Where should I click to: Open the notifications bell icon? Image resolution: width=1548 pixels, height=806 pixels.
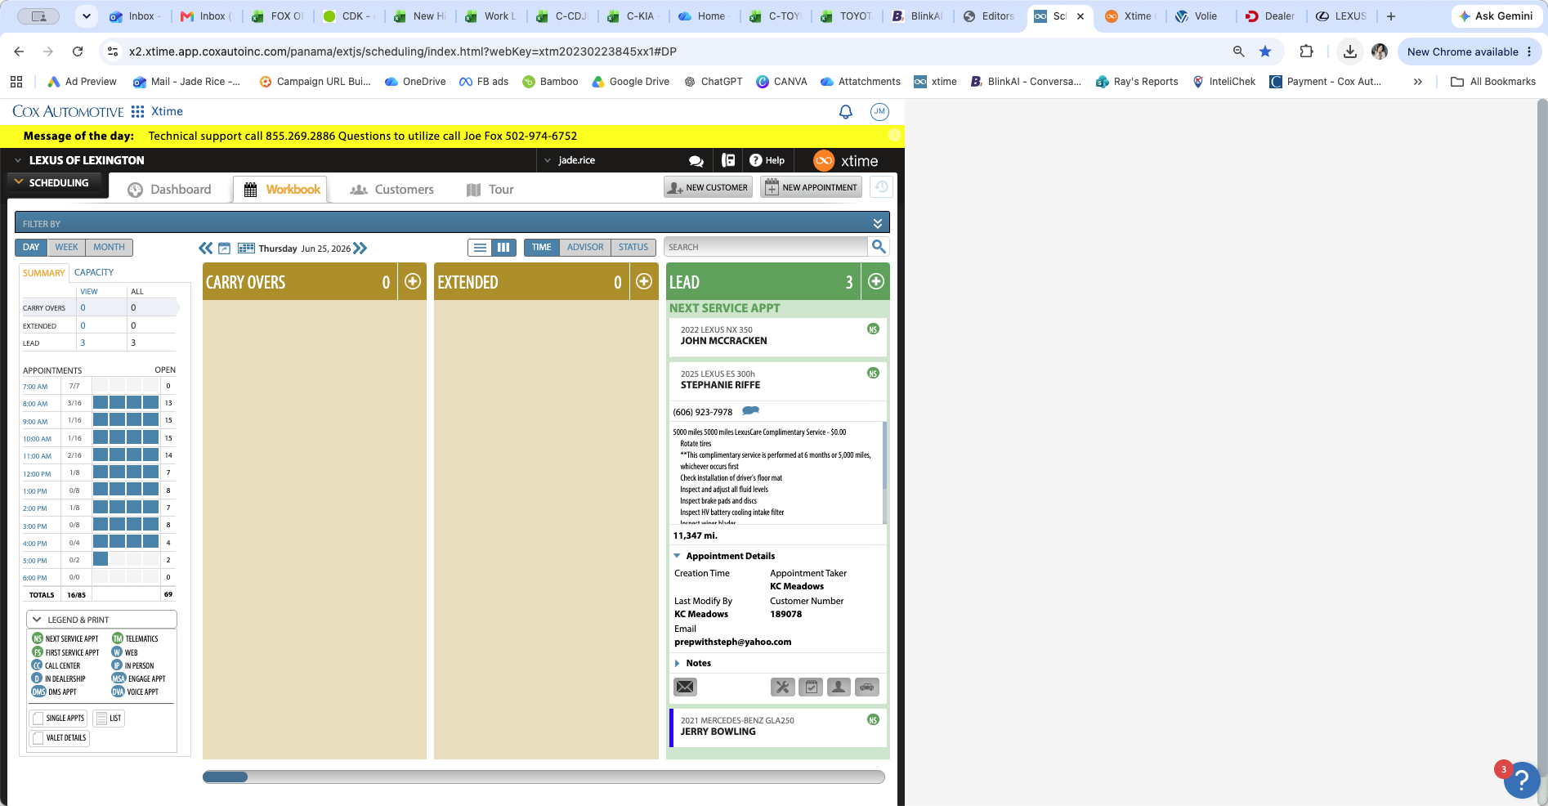coord(846,112)
